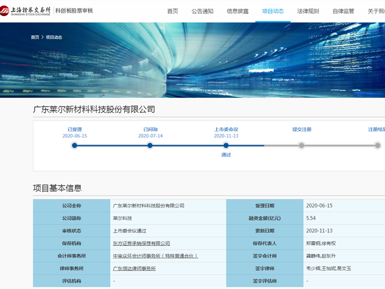Click the 韦少辉,王怡妮,易文玉 signing lawyers
Image resolution: width=385 pixels, height=289 pixels.
pos(328,269)
